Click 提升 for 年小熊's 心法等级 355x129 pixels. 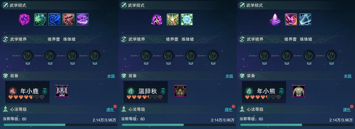(347, 110)
